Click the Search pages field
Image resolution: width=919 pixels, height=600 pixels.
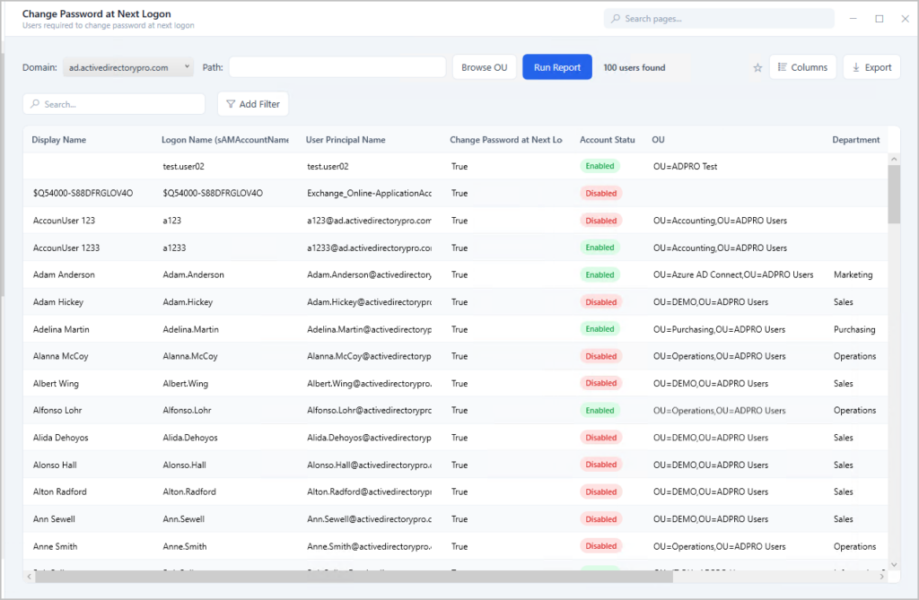click(x=719, y=19)
